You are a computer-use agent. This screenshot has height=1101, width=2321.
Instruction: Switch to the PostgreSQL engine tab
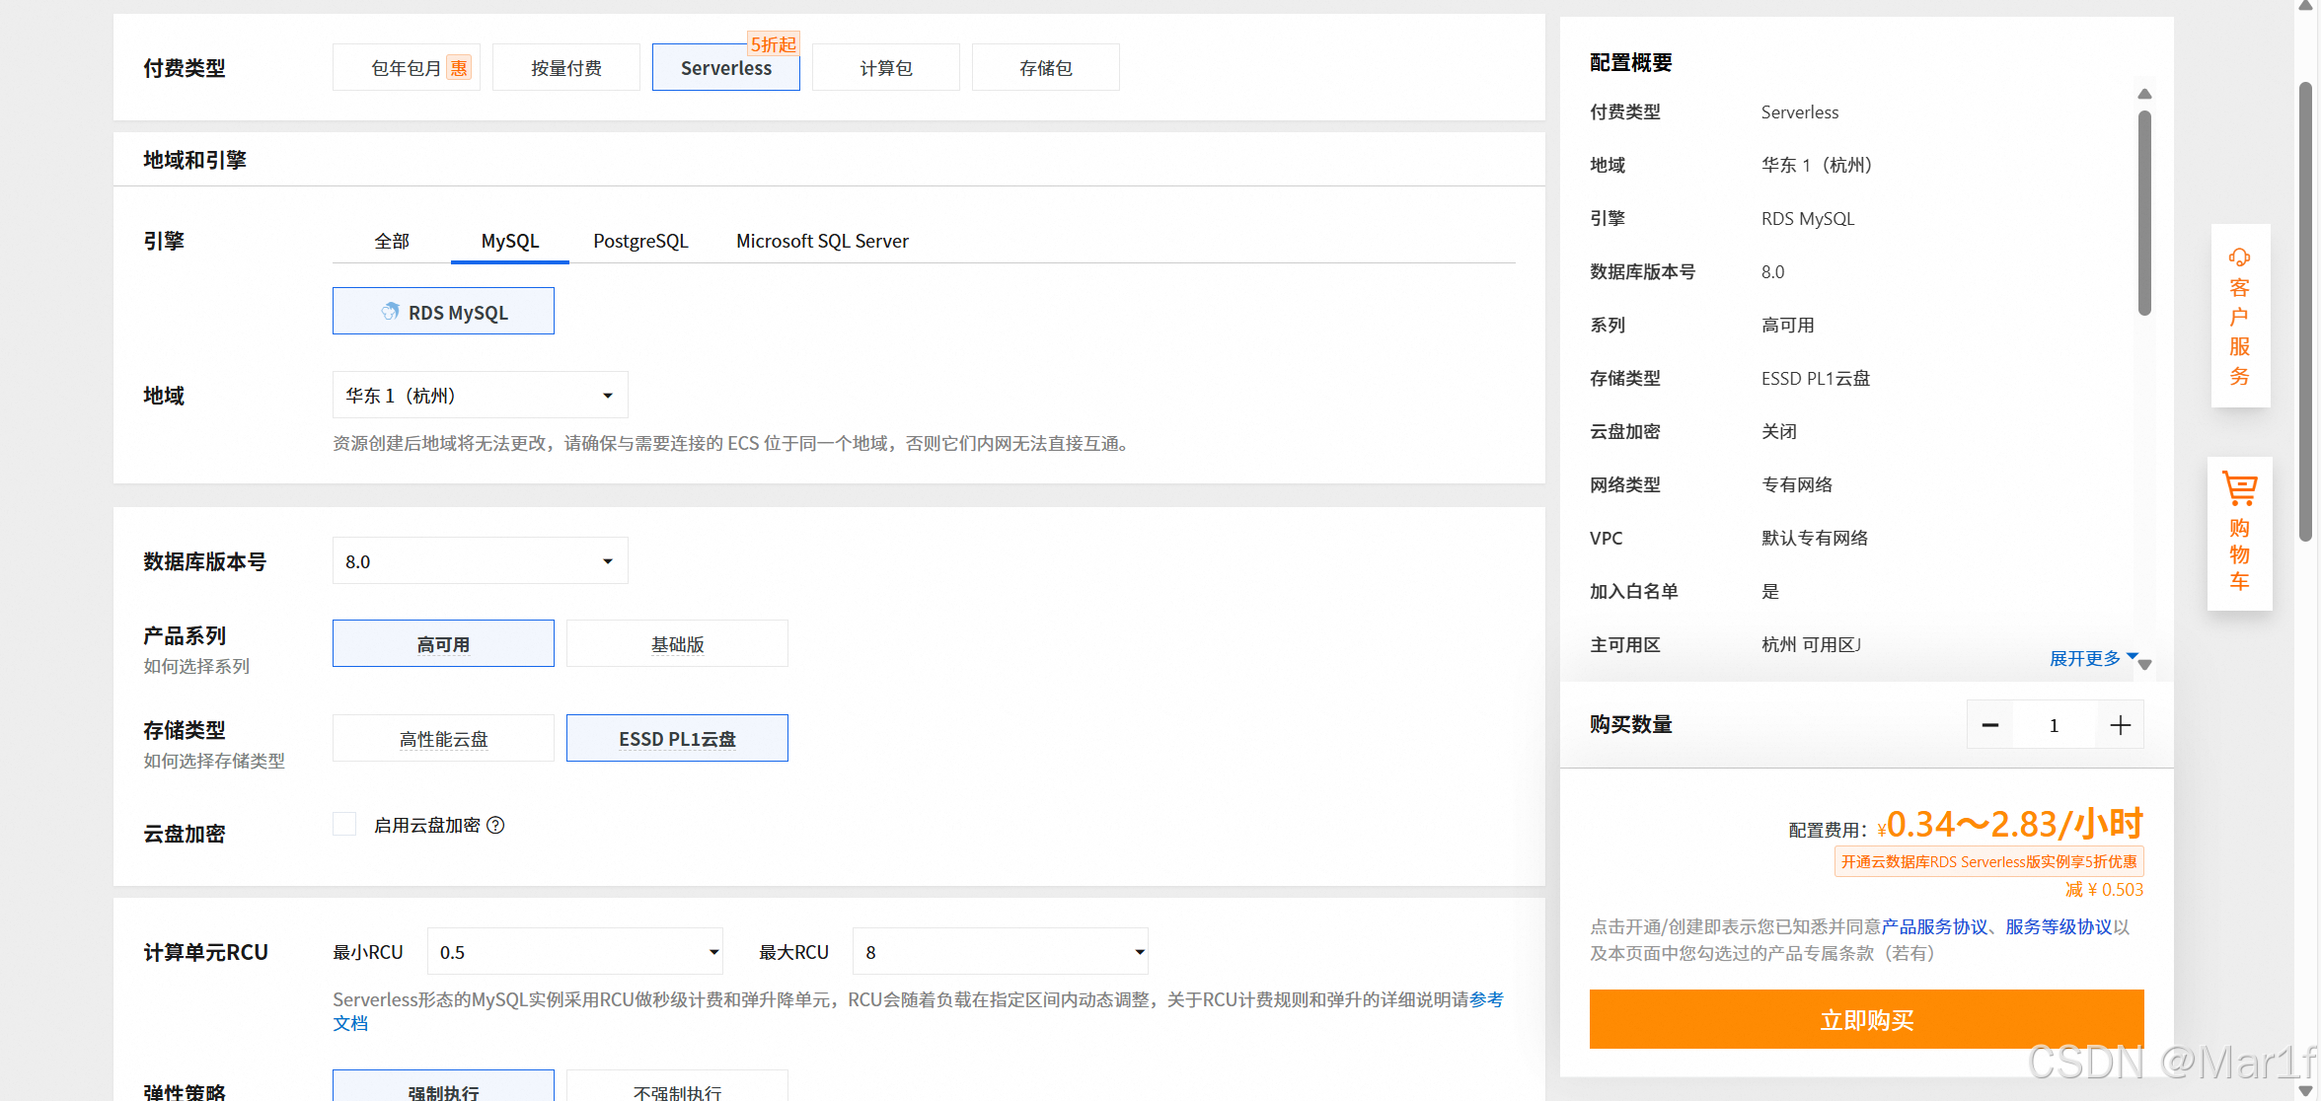coord(640,241)
